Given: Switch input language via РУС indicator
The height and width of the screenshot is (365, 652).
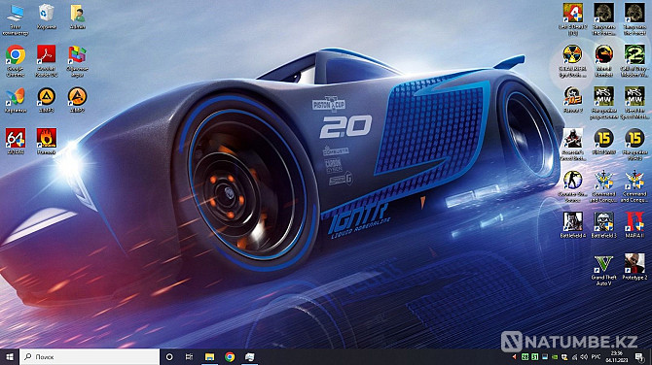Looking at the screenshot, I should [x=596, y=356].
